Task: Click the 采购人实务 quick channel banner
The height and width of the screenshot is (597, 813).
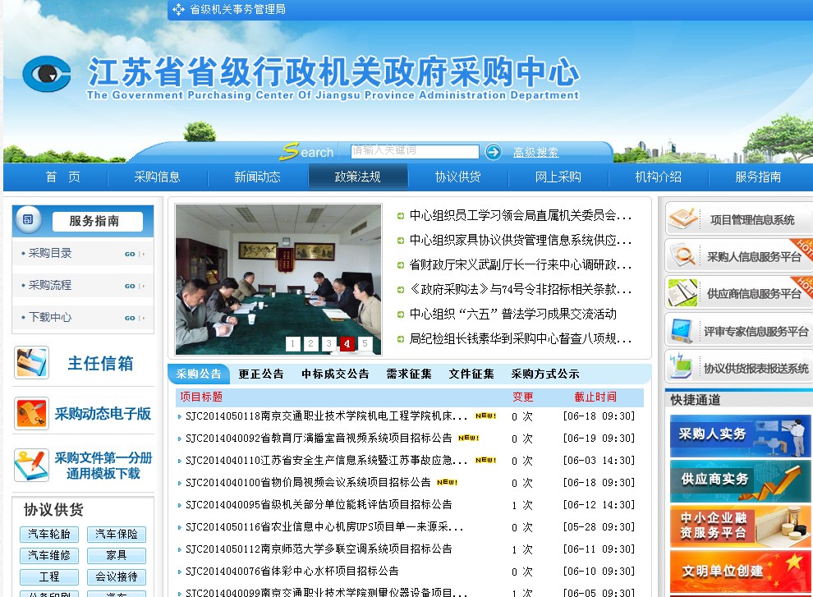Action: [x=741, y=436]
